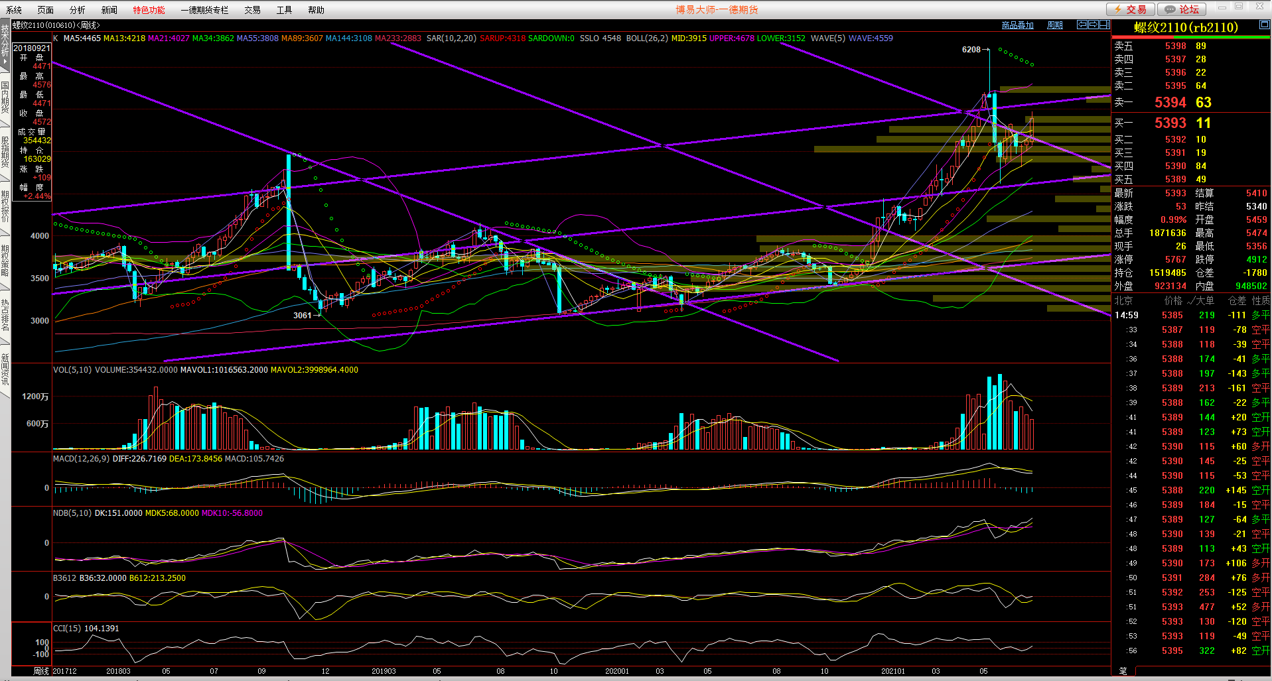Select the 国内期货 sidebar tab

pos(5,97)
